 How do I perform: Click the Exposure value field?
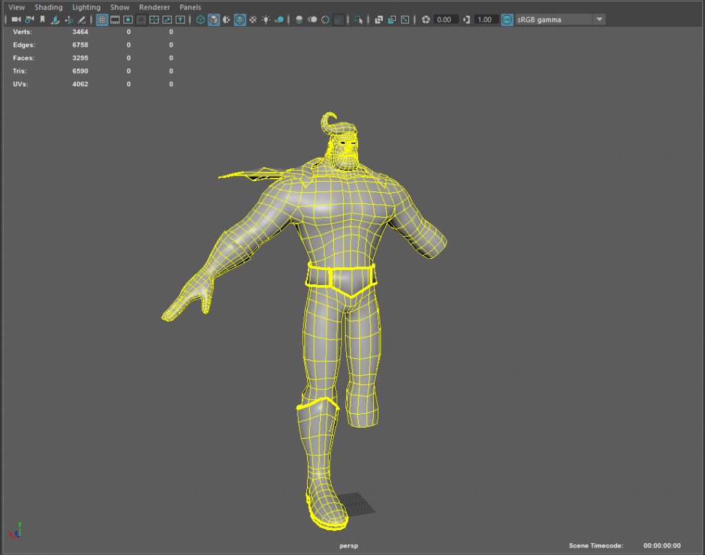445,20
